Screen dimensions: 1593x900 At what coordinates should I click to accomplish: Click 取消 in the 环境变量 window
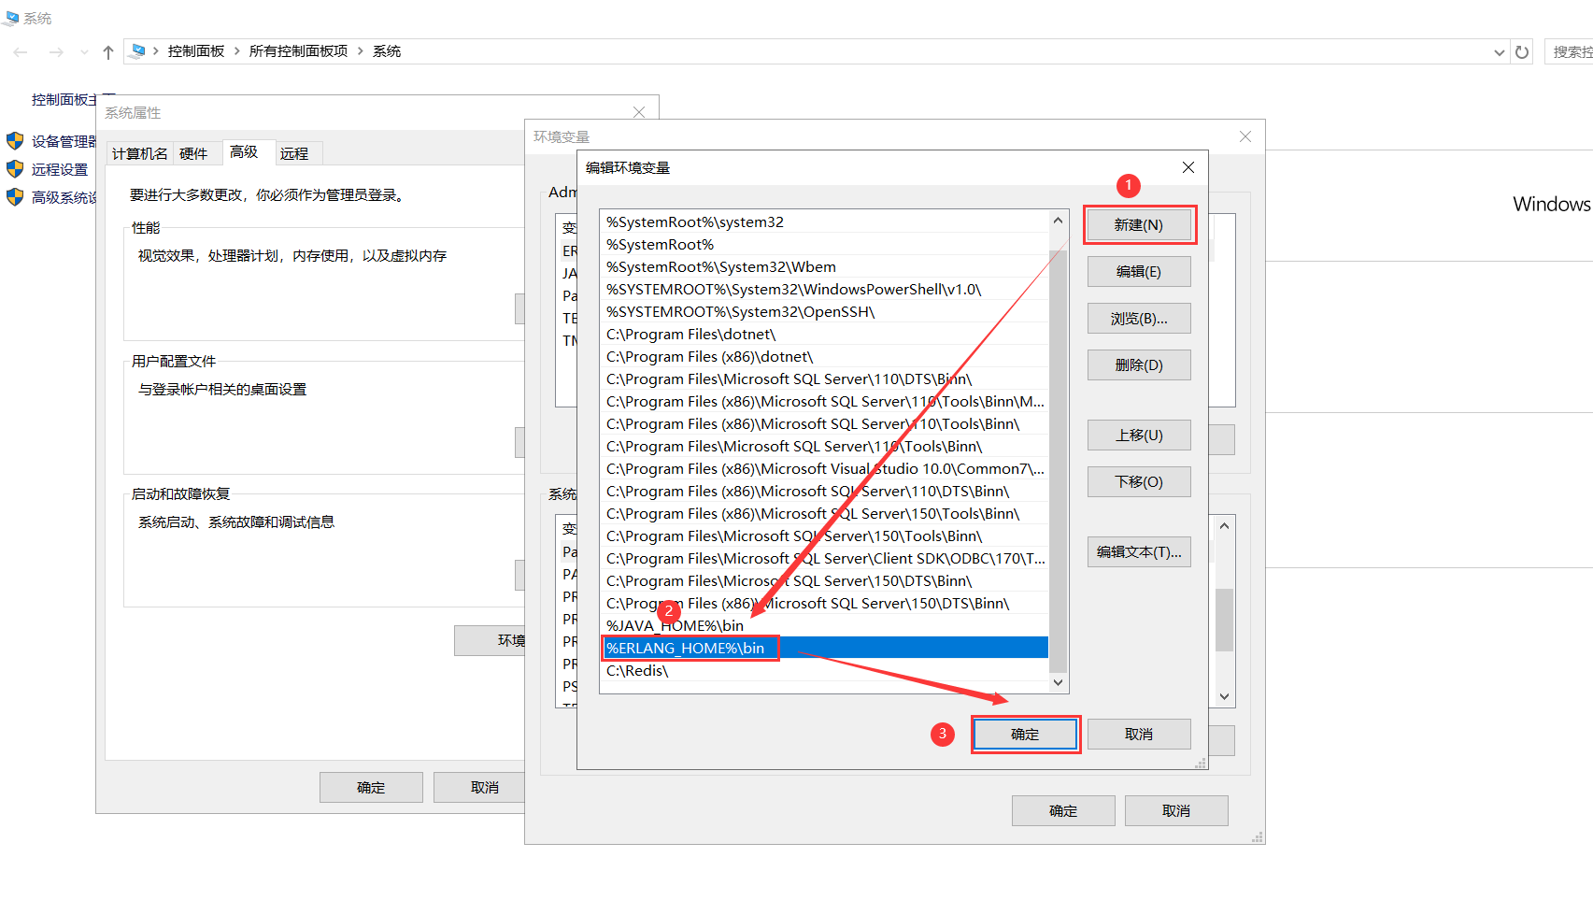(x=1176, y=811)
